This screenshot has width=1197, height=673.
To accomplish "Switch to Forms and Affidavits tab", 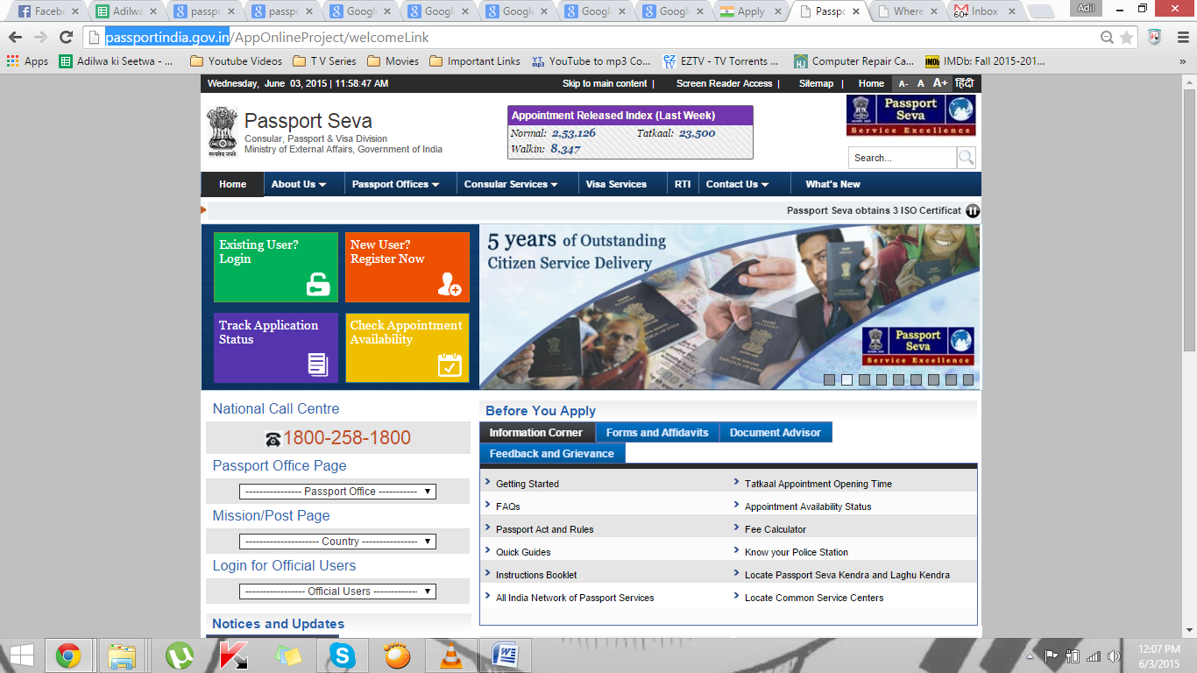I will coord(657,432).
